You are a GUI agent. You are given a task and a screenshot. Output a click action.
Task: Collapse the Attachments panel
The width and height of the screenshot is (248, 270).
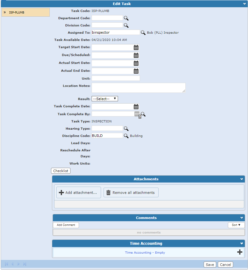coord(242,179)
